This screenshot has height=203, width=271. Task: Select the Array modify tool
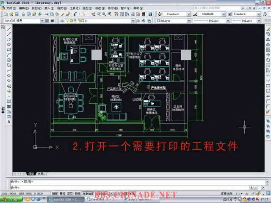pyautogui.click(x=268, y=50)
